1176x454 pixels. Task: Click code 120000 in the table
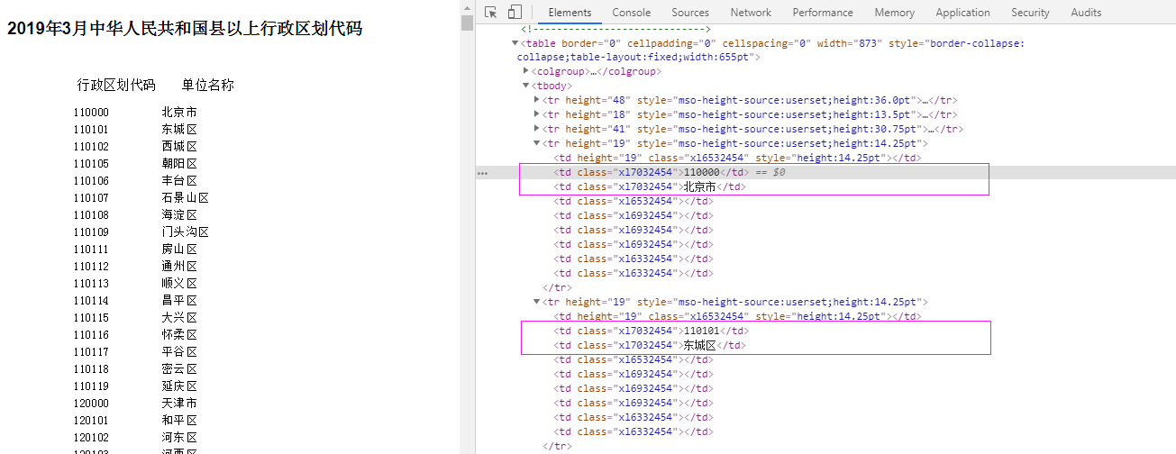click(x=91, y=404)
